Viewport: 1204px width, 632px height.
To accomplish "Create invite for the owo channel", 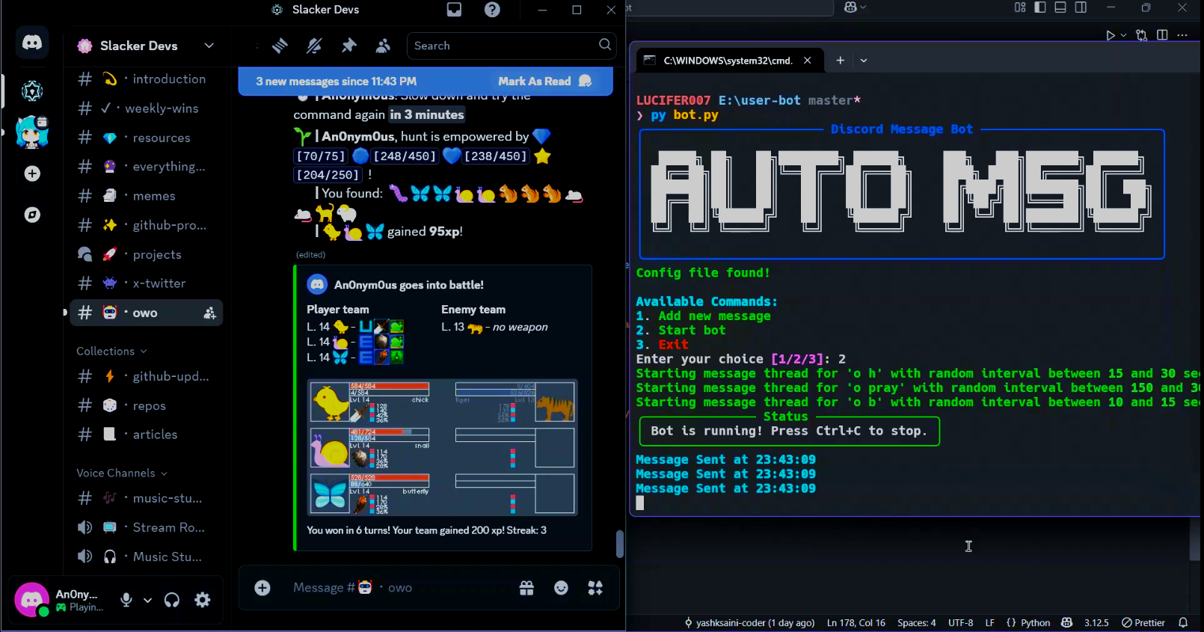I will (209, 313).
